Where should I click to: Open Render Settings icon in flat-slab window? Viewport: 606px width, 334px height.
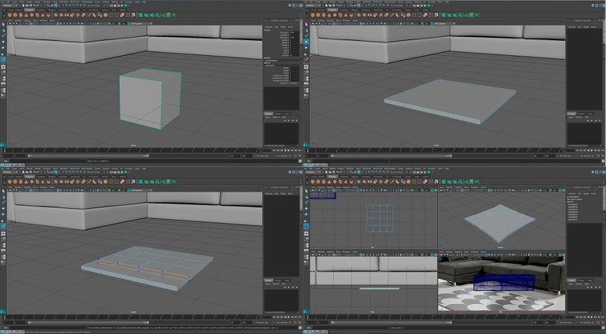(x=425, y=6)
